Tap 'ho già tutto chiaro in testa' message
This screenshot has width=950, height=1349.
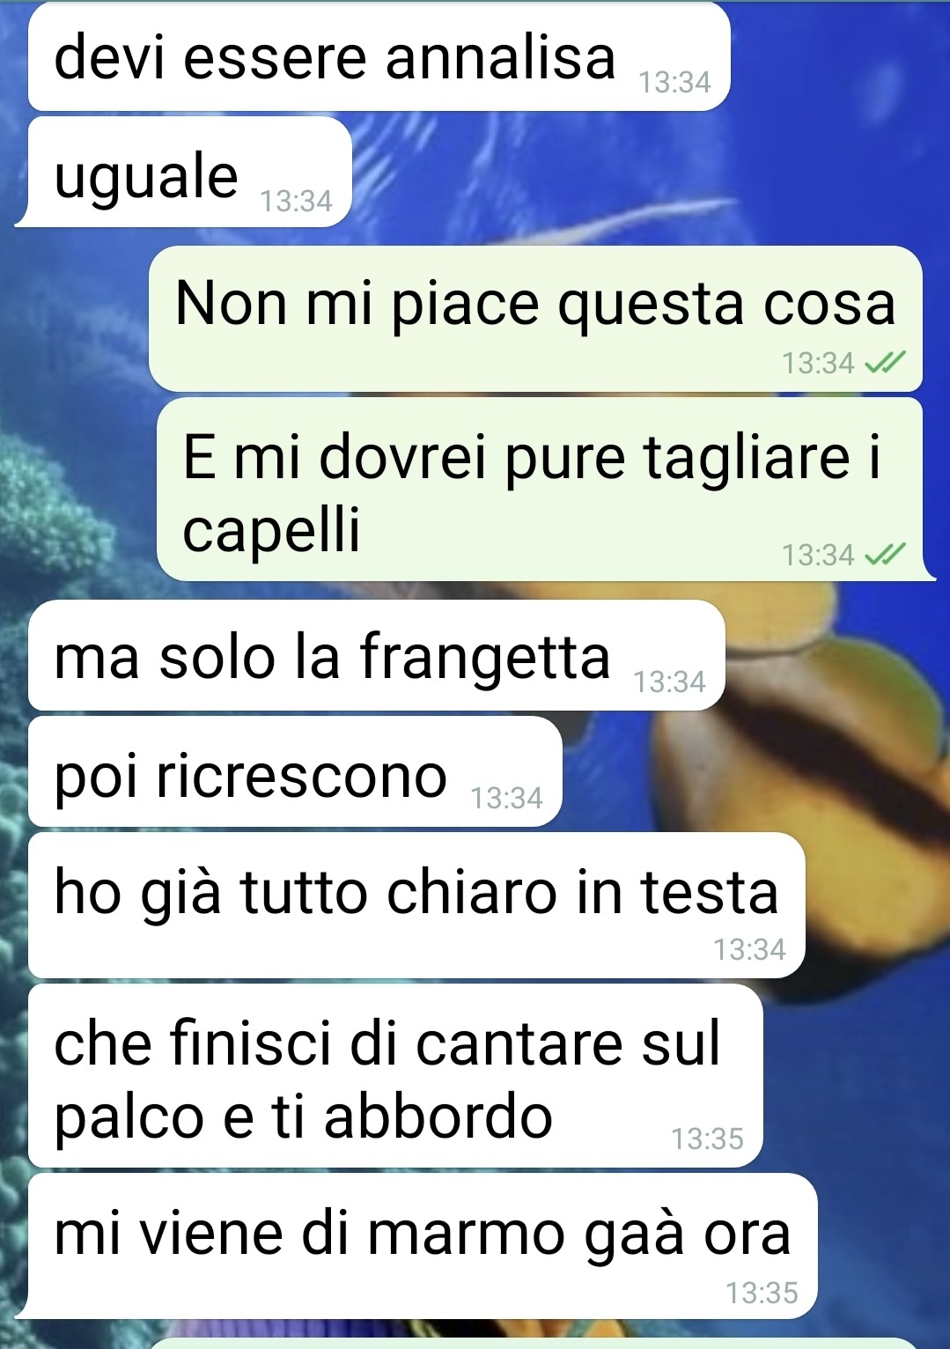[x=416, y=905]
